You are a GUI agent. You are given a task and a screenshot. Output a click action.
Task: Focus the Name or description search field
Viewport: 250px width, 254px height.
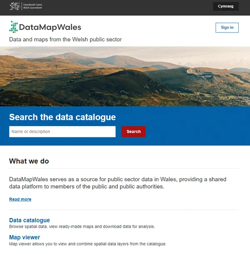pos(62,132)
